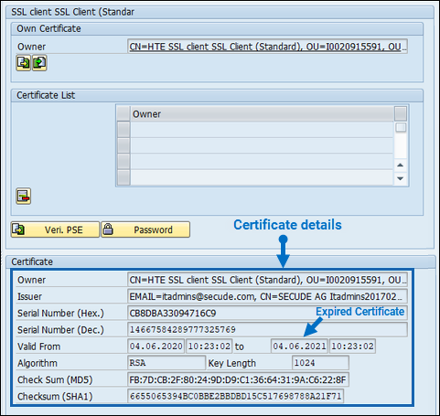Image resolution: width=440 pixels, height=416 pixels.
Task: Click the scroll up arrow in Certificate List
Action: click(x=401, y=165)
